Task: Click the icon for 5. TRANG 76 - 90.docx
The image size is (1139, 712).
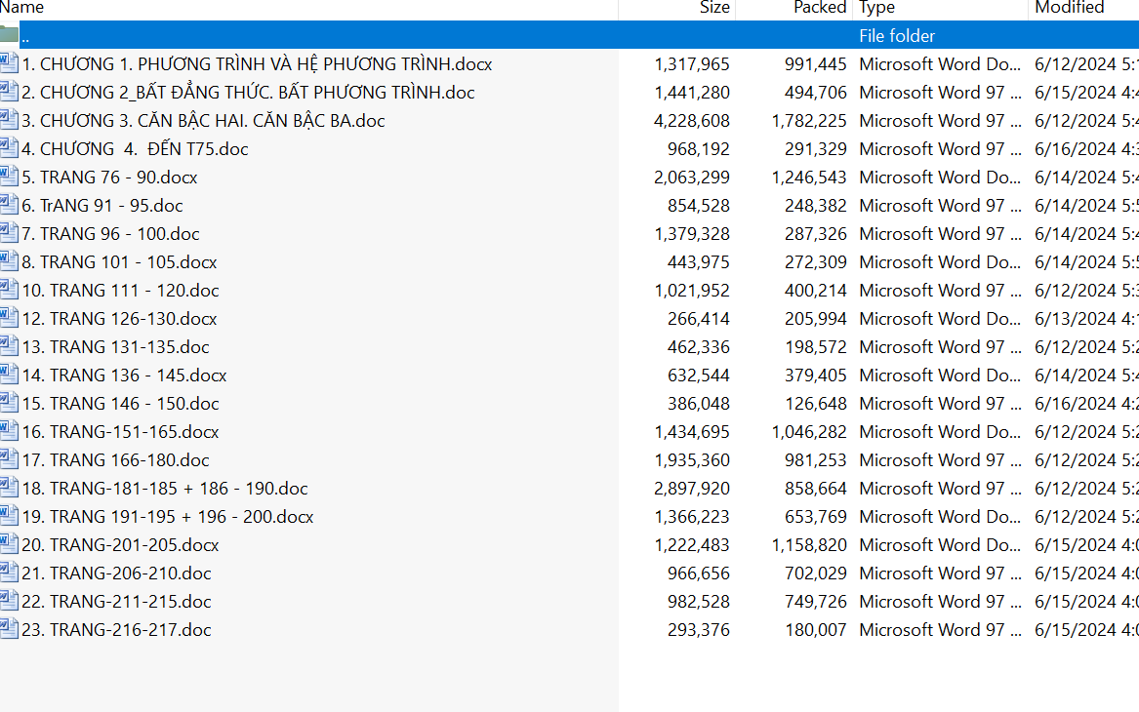Action: pos(9,178)
